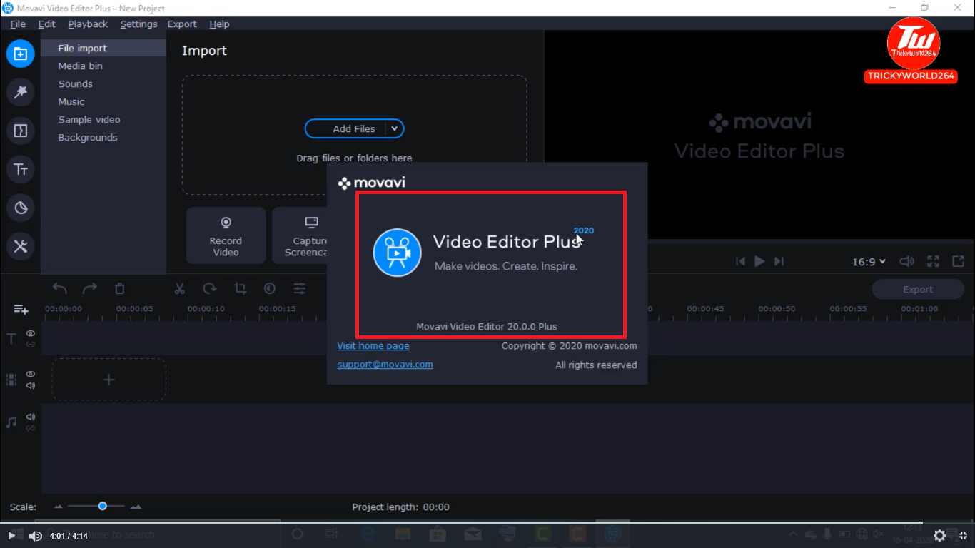Image resolution: width=975 pixels, height=548 pixels.
Task: Open the Settings menu
Action: (138, 24)
